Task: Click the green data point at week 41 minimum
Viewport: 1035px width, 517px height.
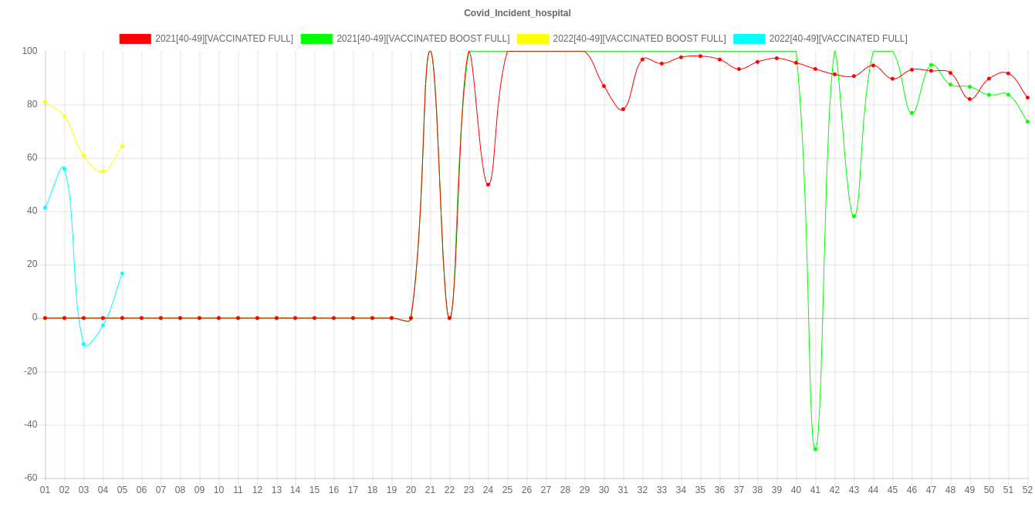Action: [x=815, y=449]
